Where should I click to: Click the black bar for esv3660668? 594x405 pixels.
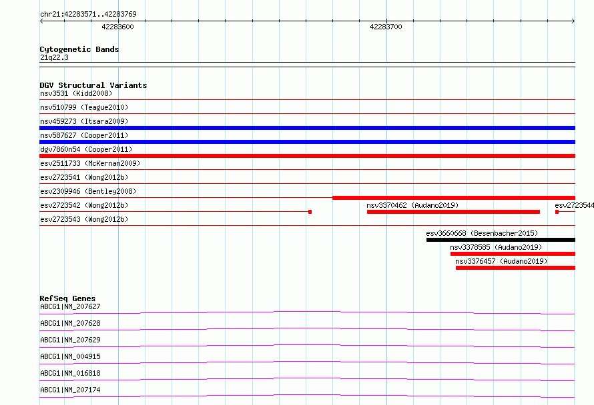click(501, 240)
